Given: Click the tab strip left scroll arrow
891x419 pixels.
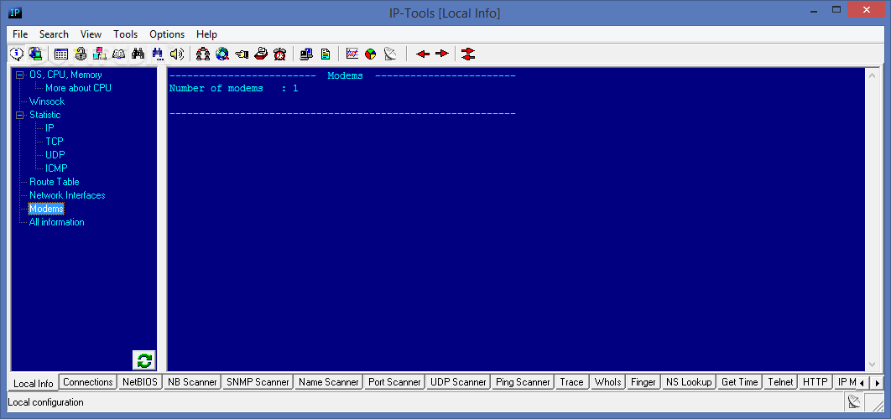Looking at the screenshot, I should [x=862, y=383].
